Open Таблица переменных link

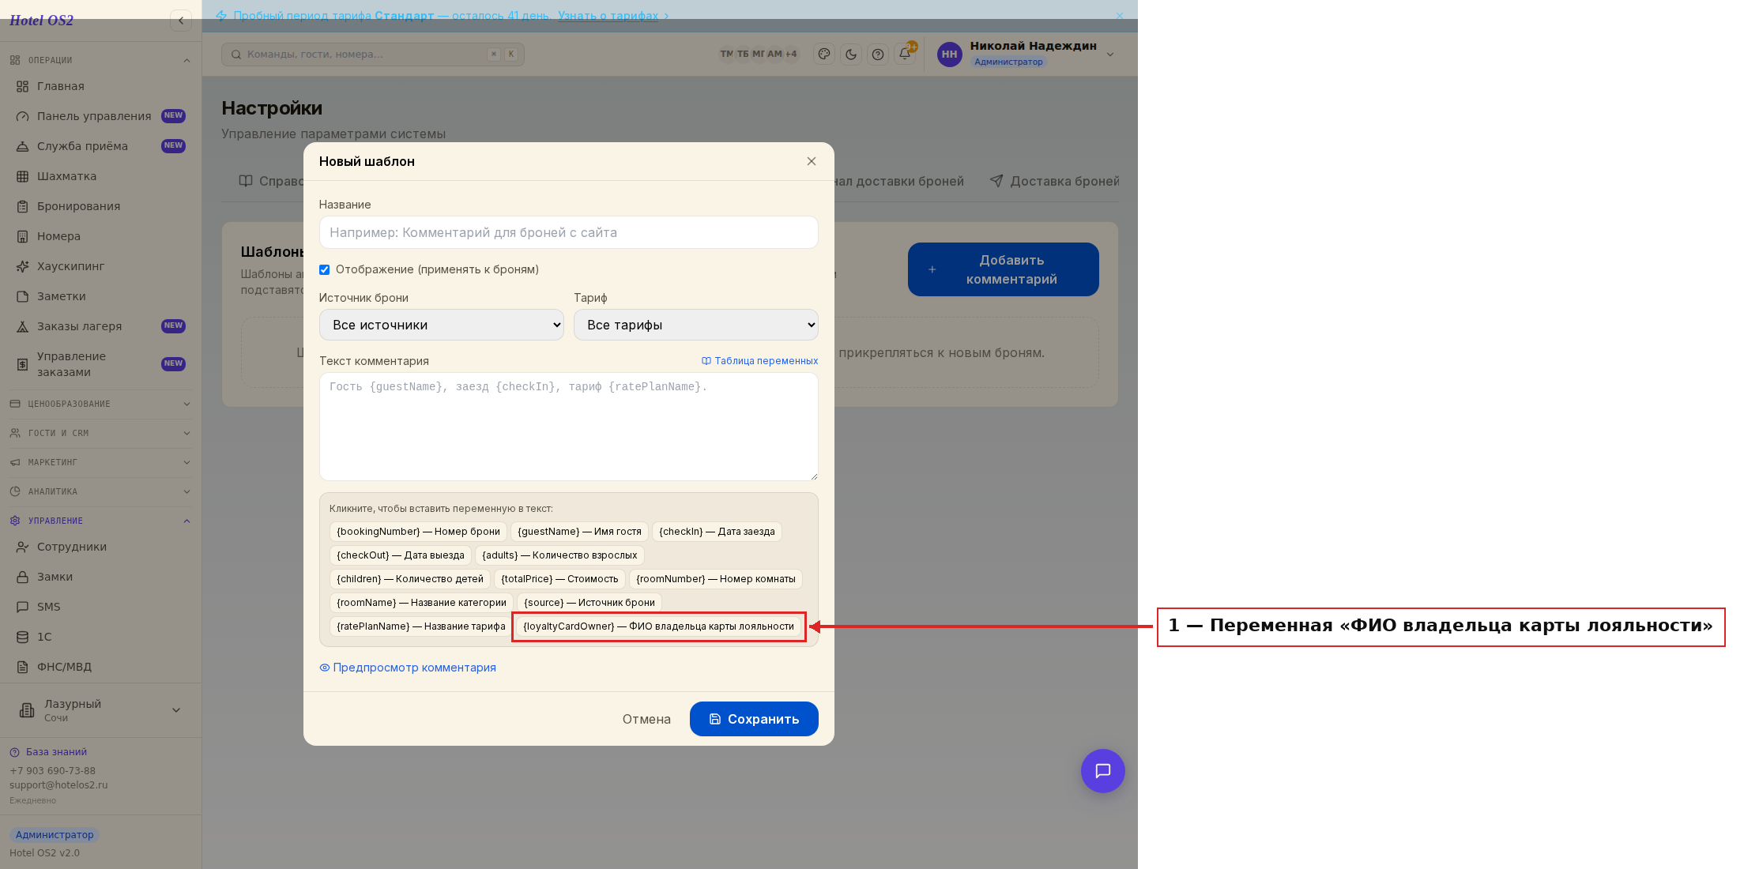tap(759, 361)
